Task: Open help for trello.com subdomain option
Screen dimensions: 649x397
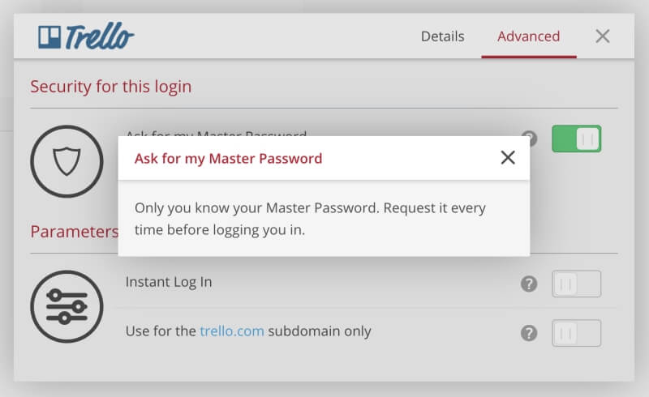Action: 529,333
